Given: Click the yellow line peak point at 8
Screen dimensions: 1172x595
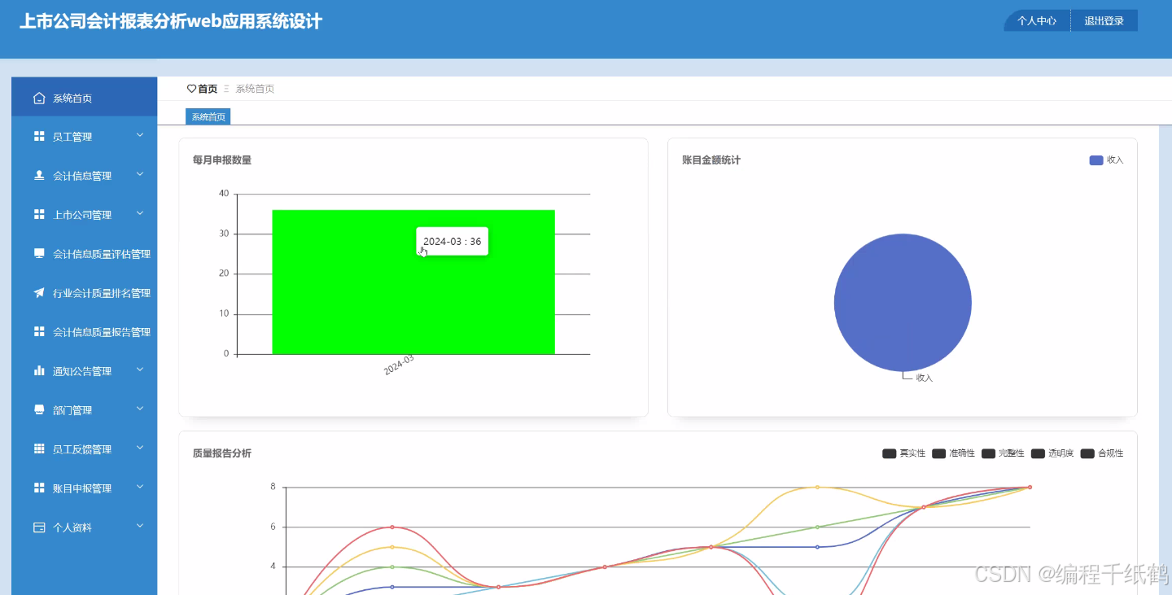Looking at the screenshot, I should pyautogui.click(x=817, y=487).
